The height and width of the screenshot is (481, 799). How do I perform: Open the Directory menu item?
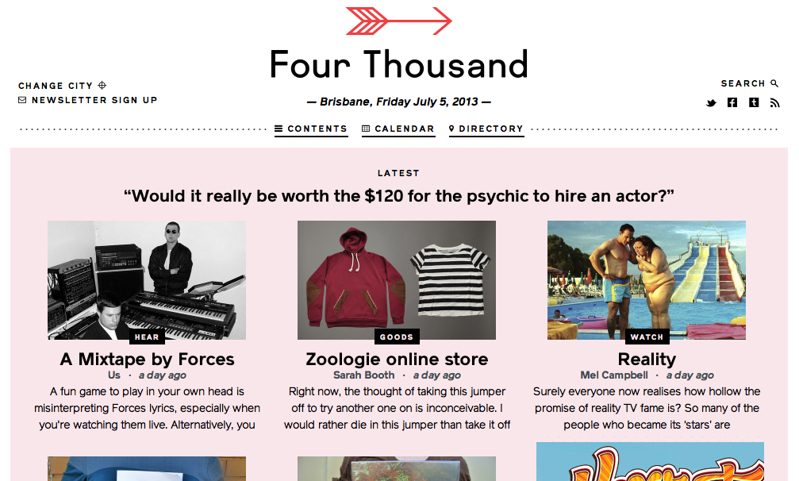[486, 129]
